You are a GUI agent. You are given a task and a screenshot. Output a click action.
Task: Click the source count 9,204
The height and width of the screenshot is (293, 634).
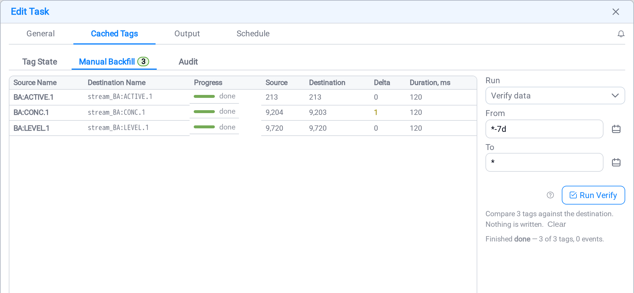point(274,113)
